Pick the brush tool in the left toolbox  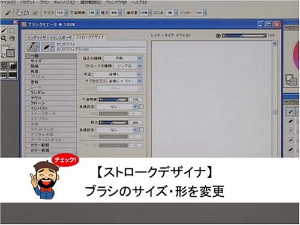4,31
